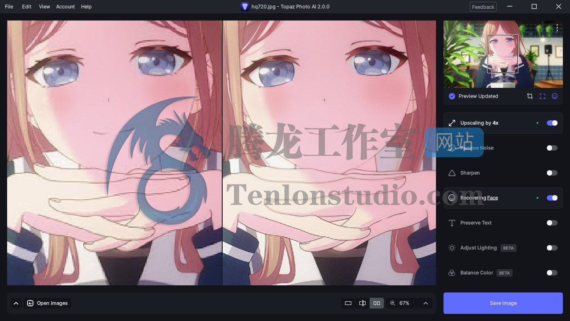
Task: Click the Save Image button
Action: 503,303
